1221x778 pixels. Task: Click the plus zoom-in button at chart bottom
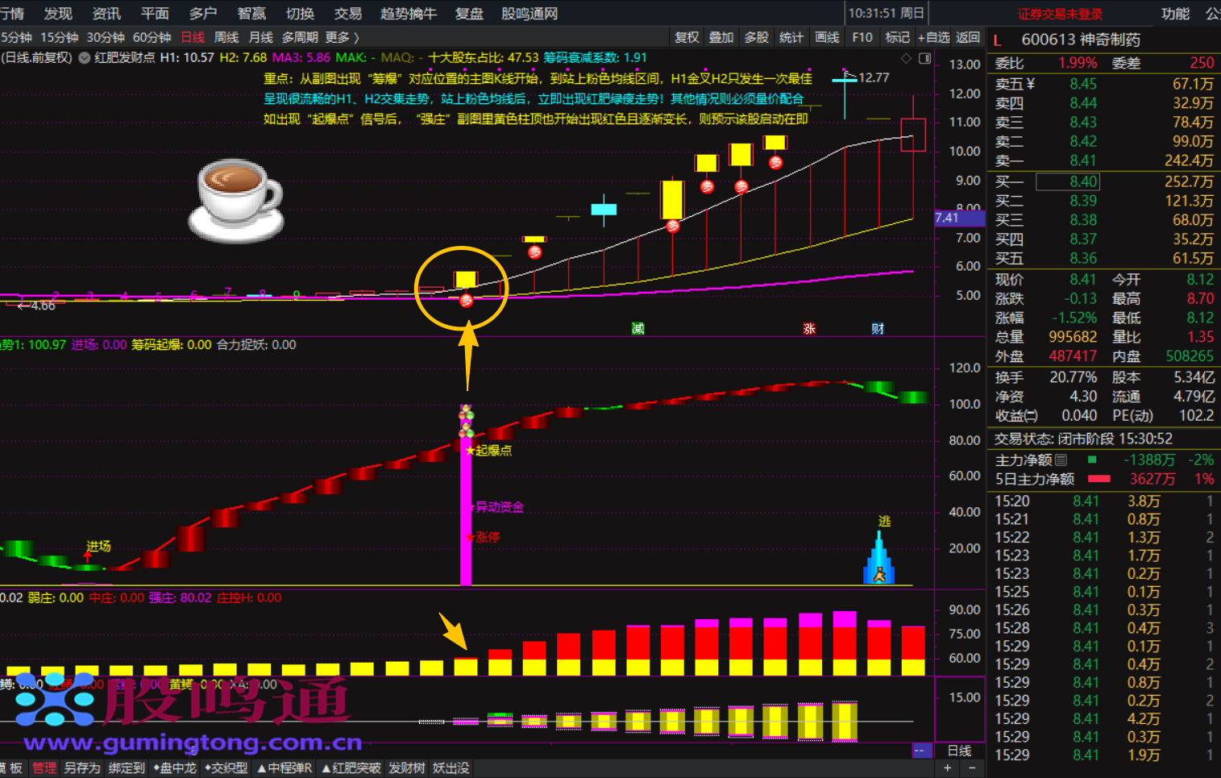click(948, 768)
